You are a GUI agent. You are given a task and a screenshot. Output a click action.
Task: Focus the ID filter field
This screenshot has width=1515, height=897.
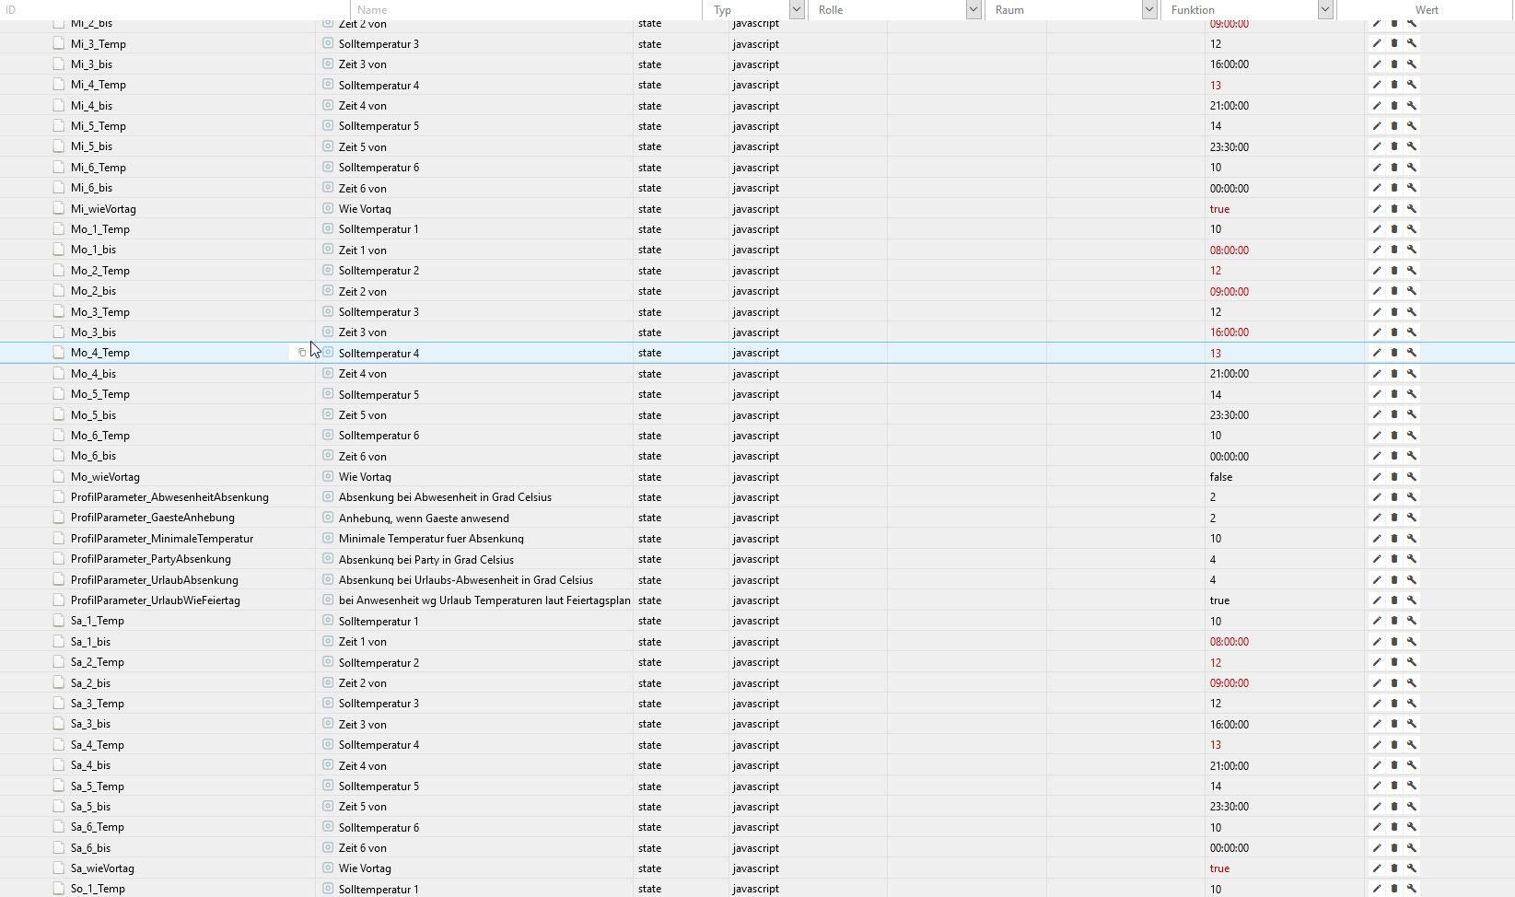[173, 9]
